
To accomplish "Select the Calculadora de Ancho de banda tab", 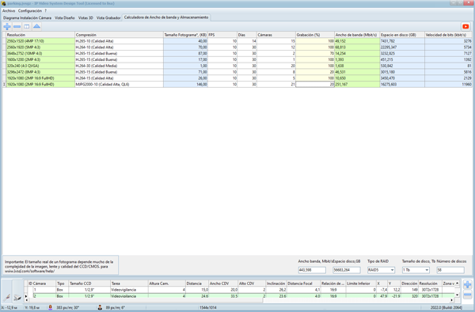I will click(166, 17).
